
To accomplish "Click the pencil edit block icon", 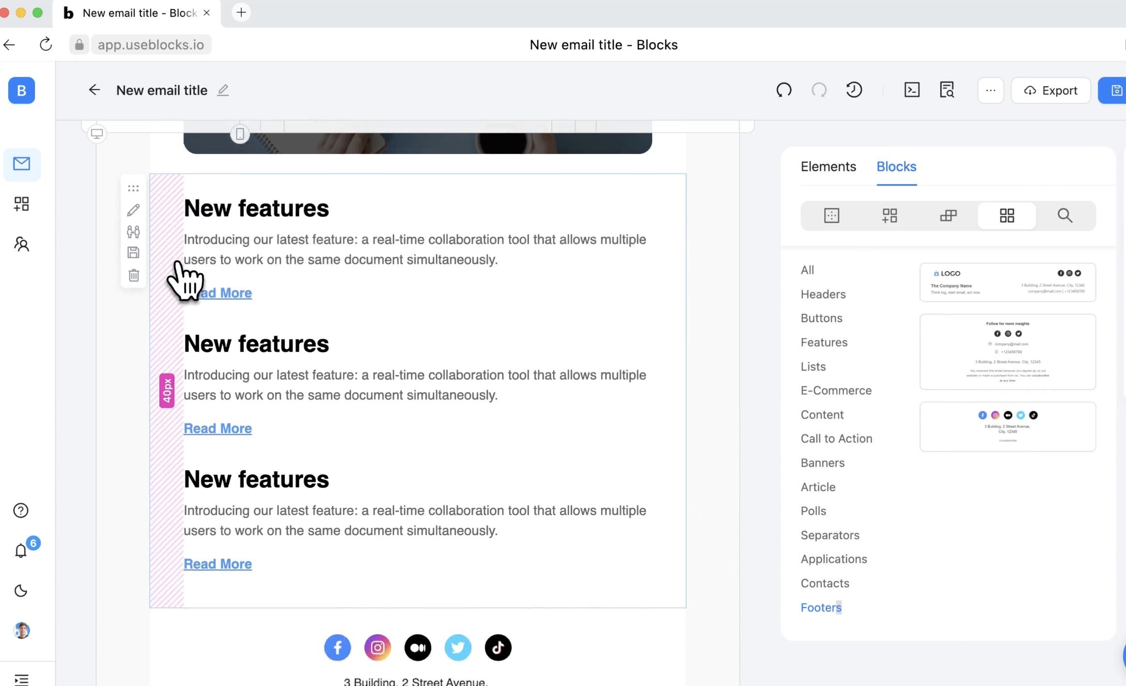I will pos(134,210).
